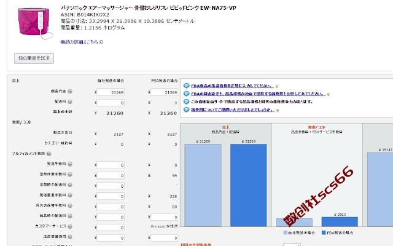Screen dimensions: 393x246
Task: Open the first underlined FBA message link
Action: 232,86
